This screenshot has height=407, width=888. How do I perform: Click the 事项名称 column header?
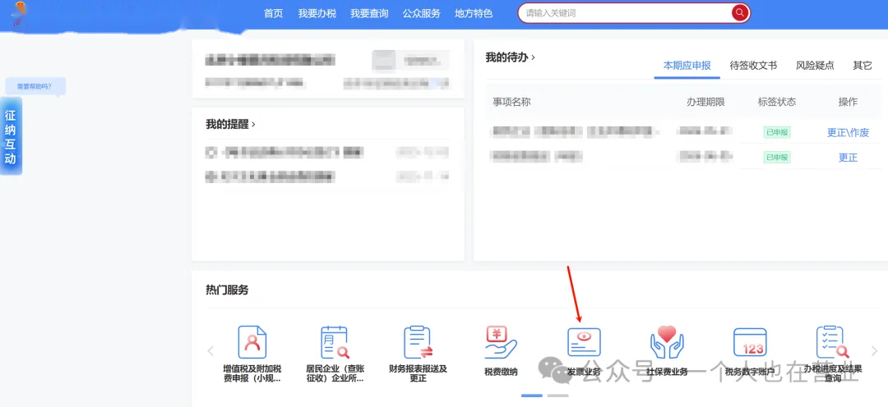point(511,103)
